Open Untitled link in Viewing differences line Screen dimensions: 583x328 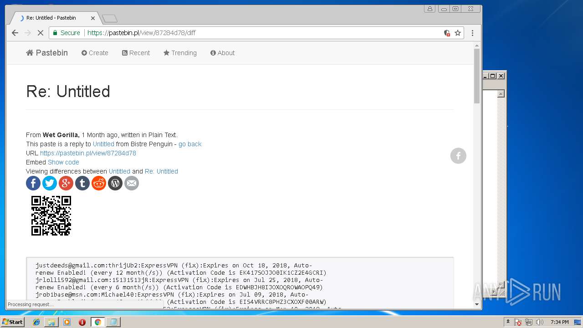[119, 171]
